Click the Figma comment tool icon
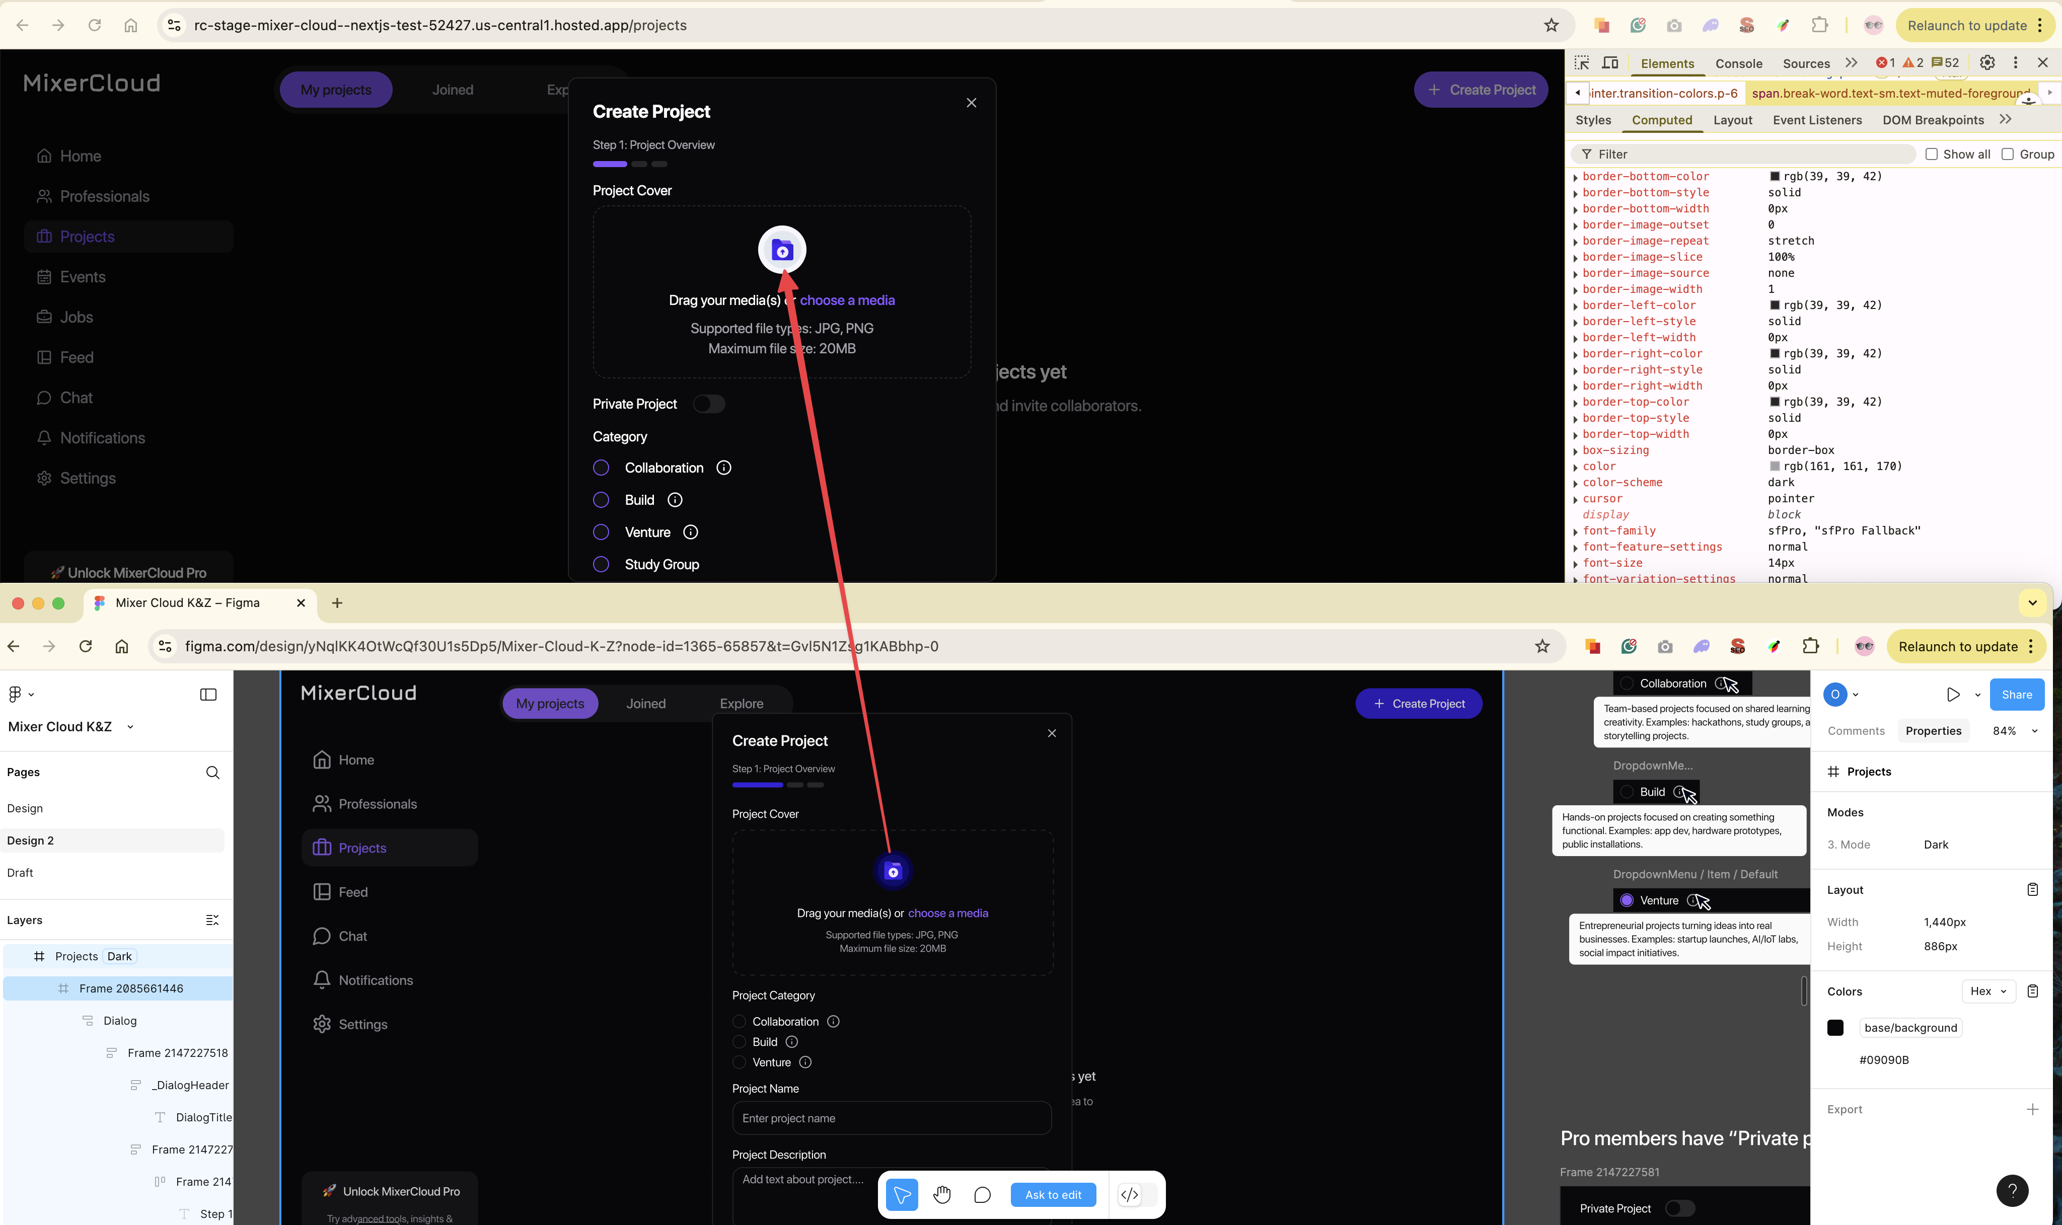The width and height of the screenshot is (2062, 1225). [x=982, y=1194]
